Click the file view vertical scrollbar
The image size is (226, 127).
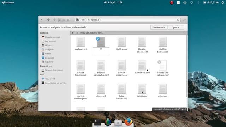187,66
